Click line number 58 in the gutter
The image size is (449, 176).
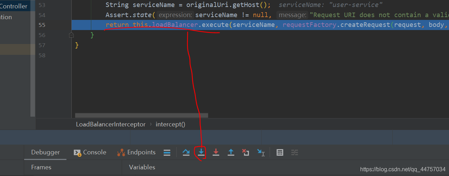(42, 55)
